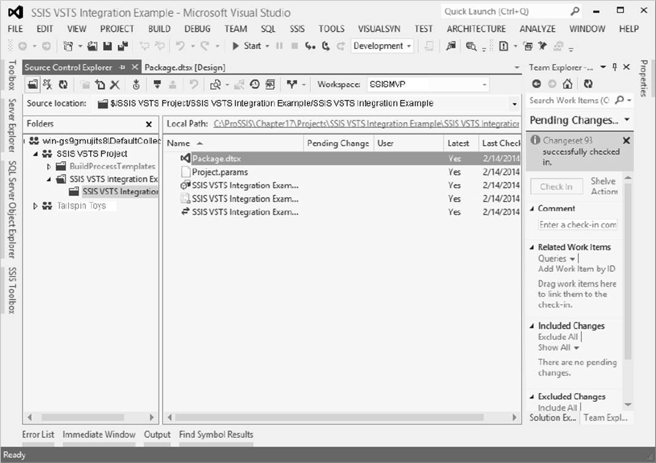
Task: Close the Folders pane
Action: [x=149, y=124]
